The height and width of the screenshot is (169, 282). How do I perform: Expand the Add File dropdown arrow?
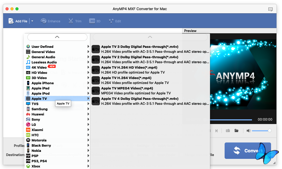tap(32, 21)
